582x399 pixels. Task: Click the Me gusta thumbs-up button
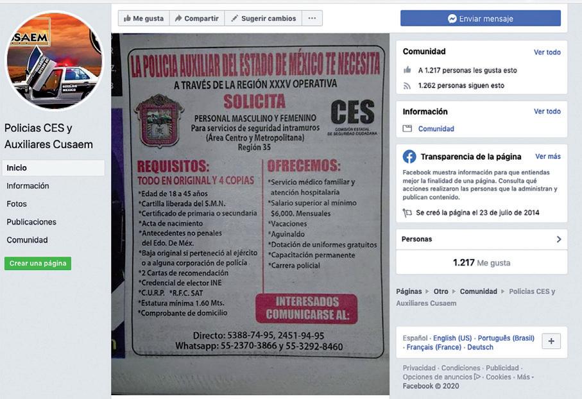pos(144,18)
